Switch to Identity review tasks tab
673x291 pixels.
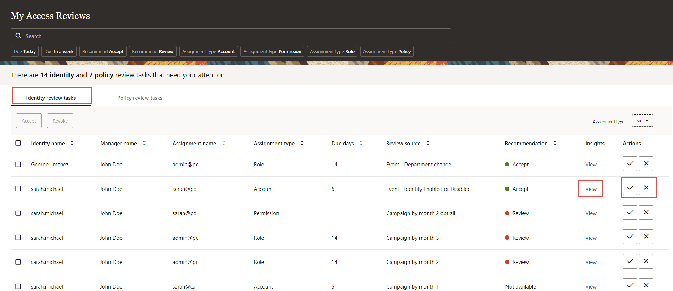pyautogui.click(x=51, y=98)
